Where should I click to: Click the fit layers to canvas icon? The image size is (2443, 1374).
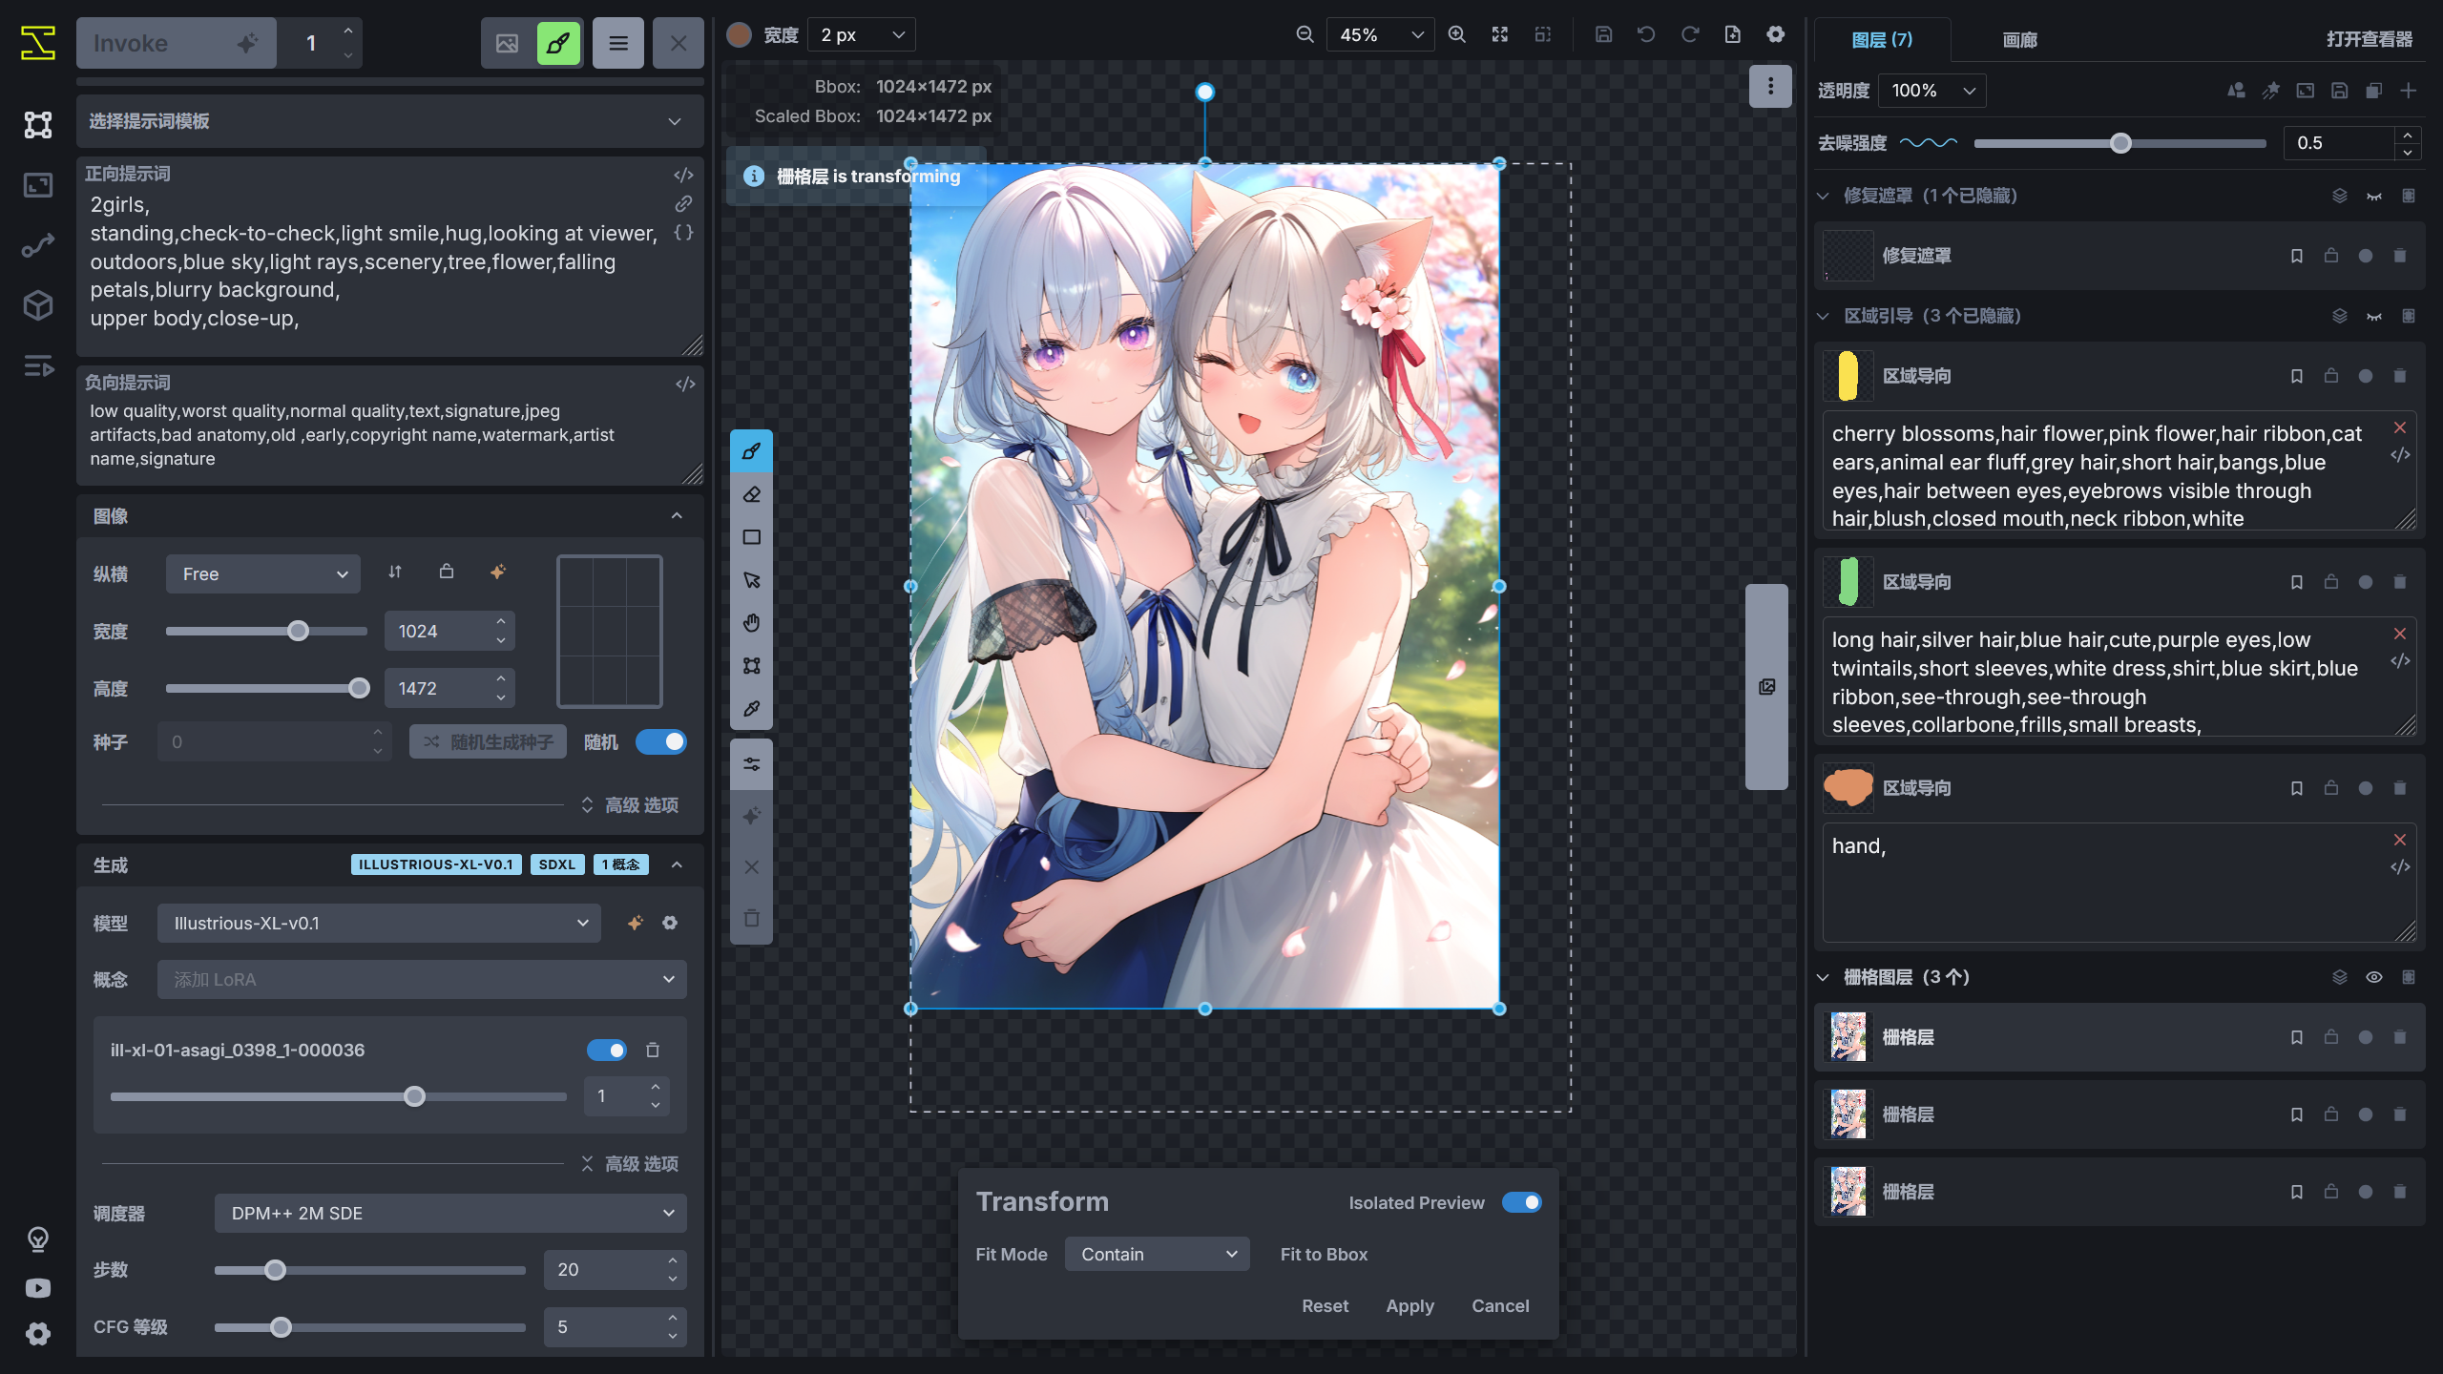pyautogui.click(x=1500, y=34)
